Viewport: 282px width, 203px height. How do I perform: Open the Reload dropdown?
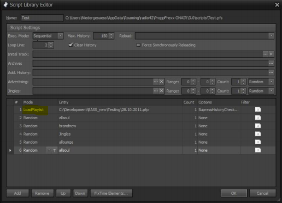(271, 36)
